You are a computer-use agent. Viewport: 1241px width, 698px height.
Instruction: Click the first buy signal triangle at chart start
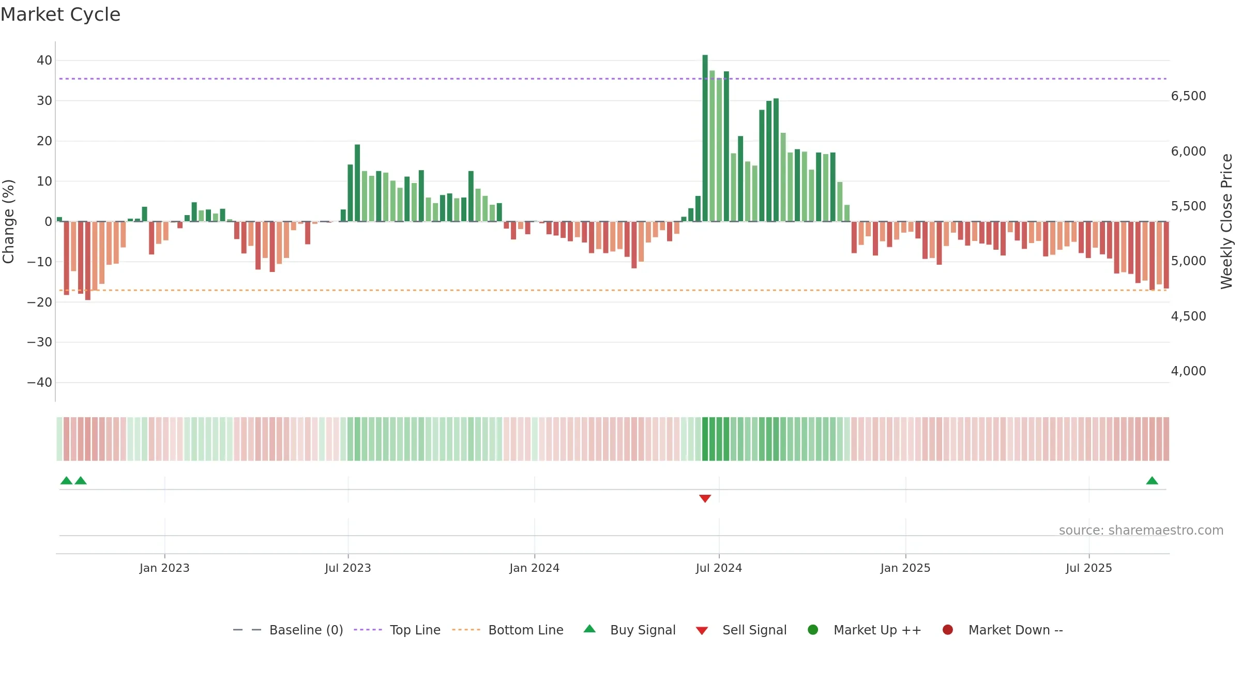[x=66, y=480]
